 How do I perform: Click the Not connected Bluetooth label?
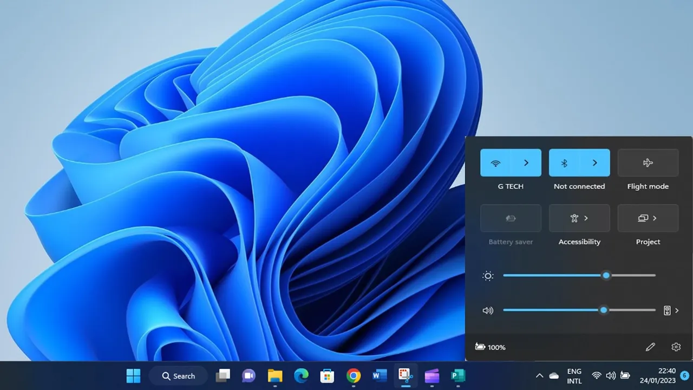pos(579,186)
